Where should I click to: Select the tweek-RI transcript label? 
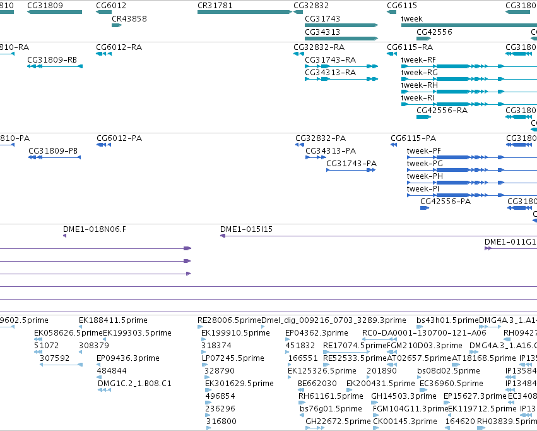[418, 98]
